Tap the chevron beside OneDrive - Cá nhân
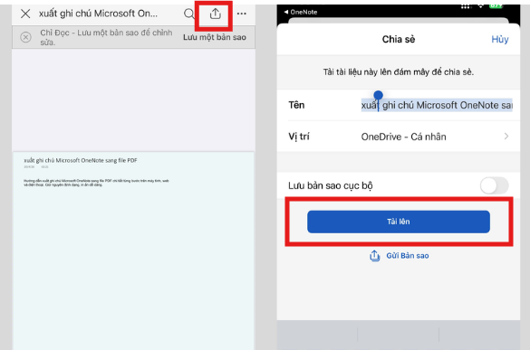This screenshot has height=350, width=530. tap(506, 137)
